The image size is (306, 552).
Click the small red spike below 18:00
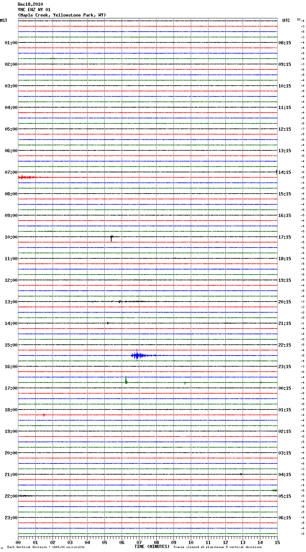[x=44, y=415]
